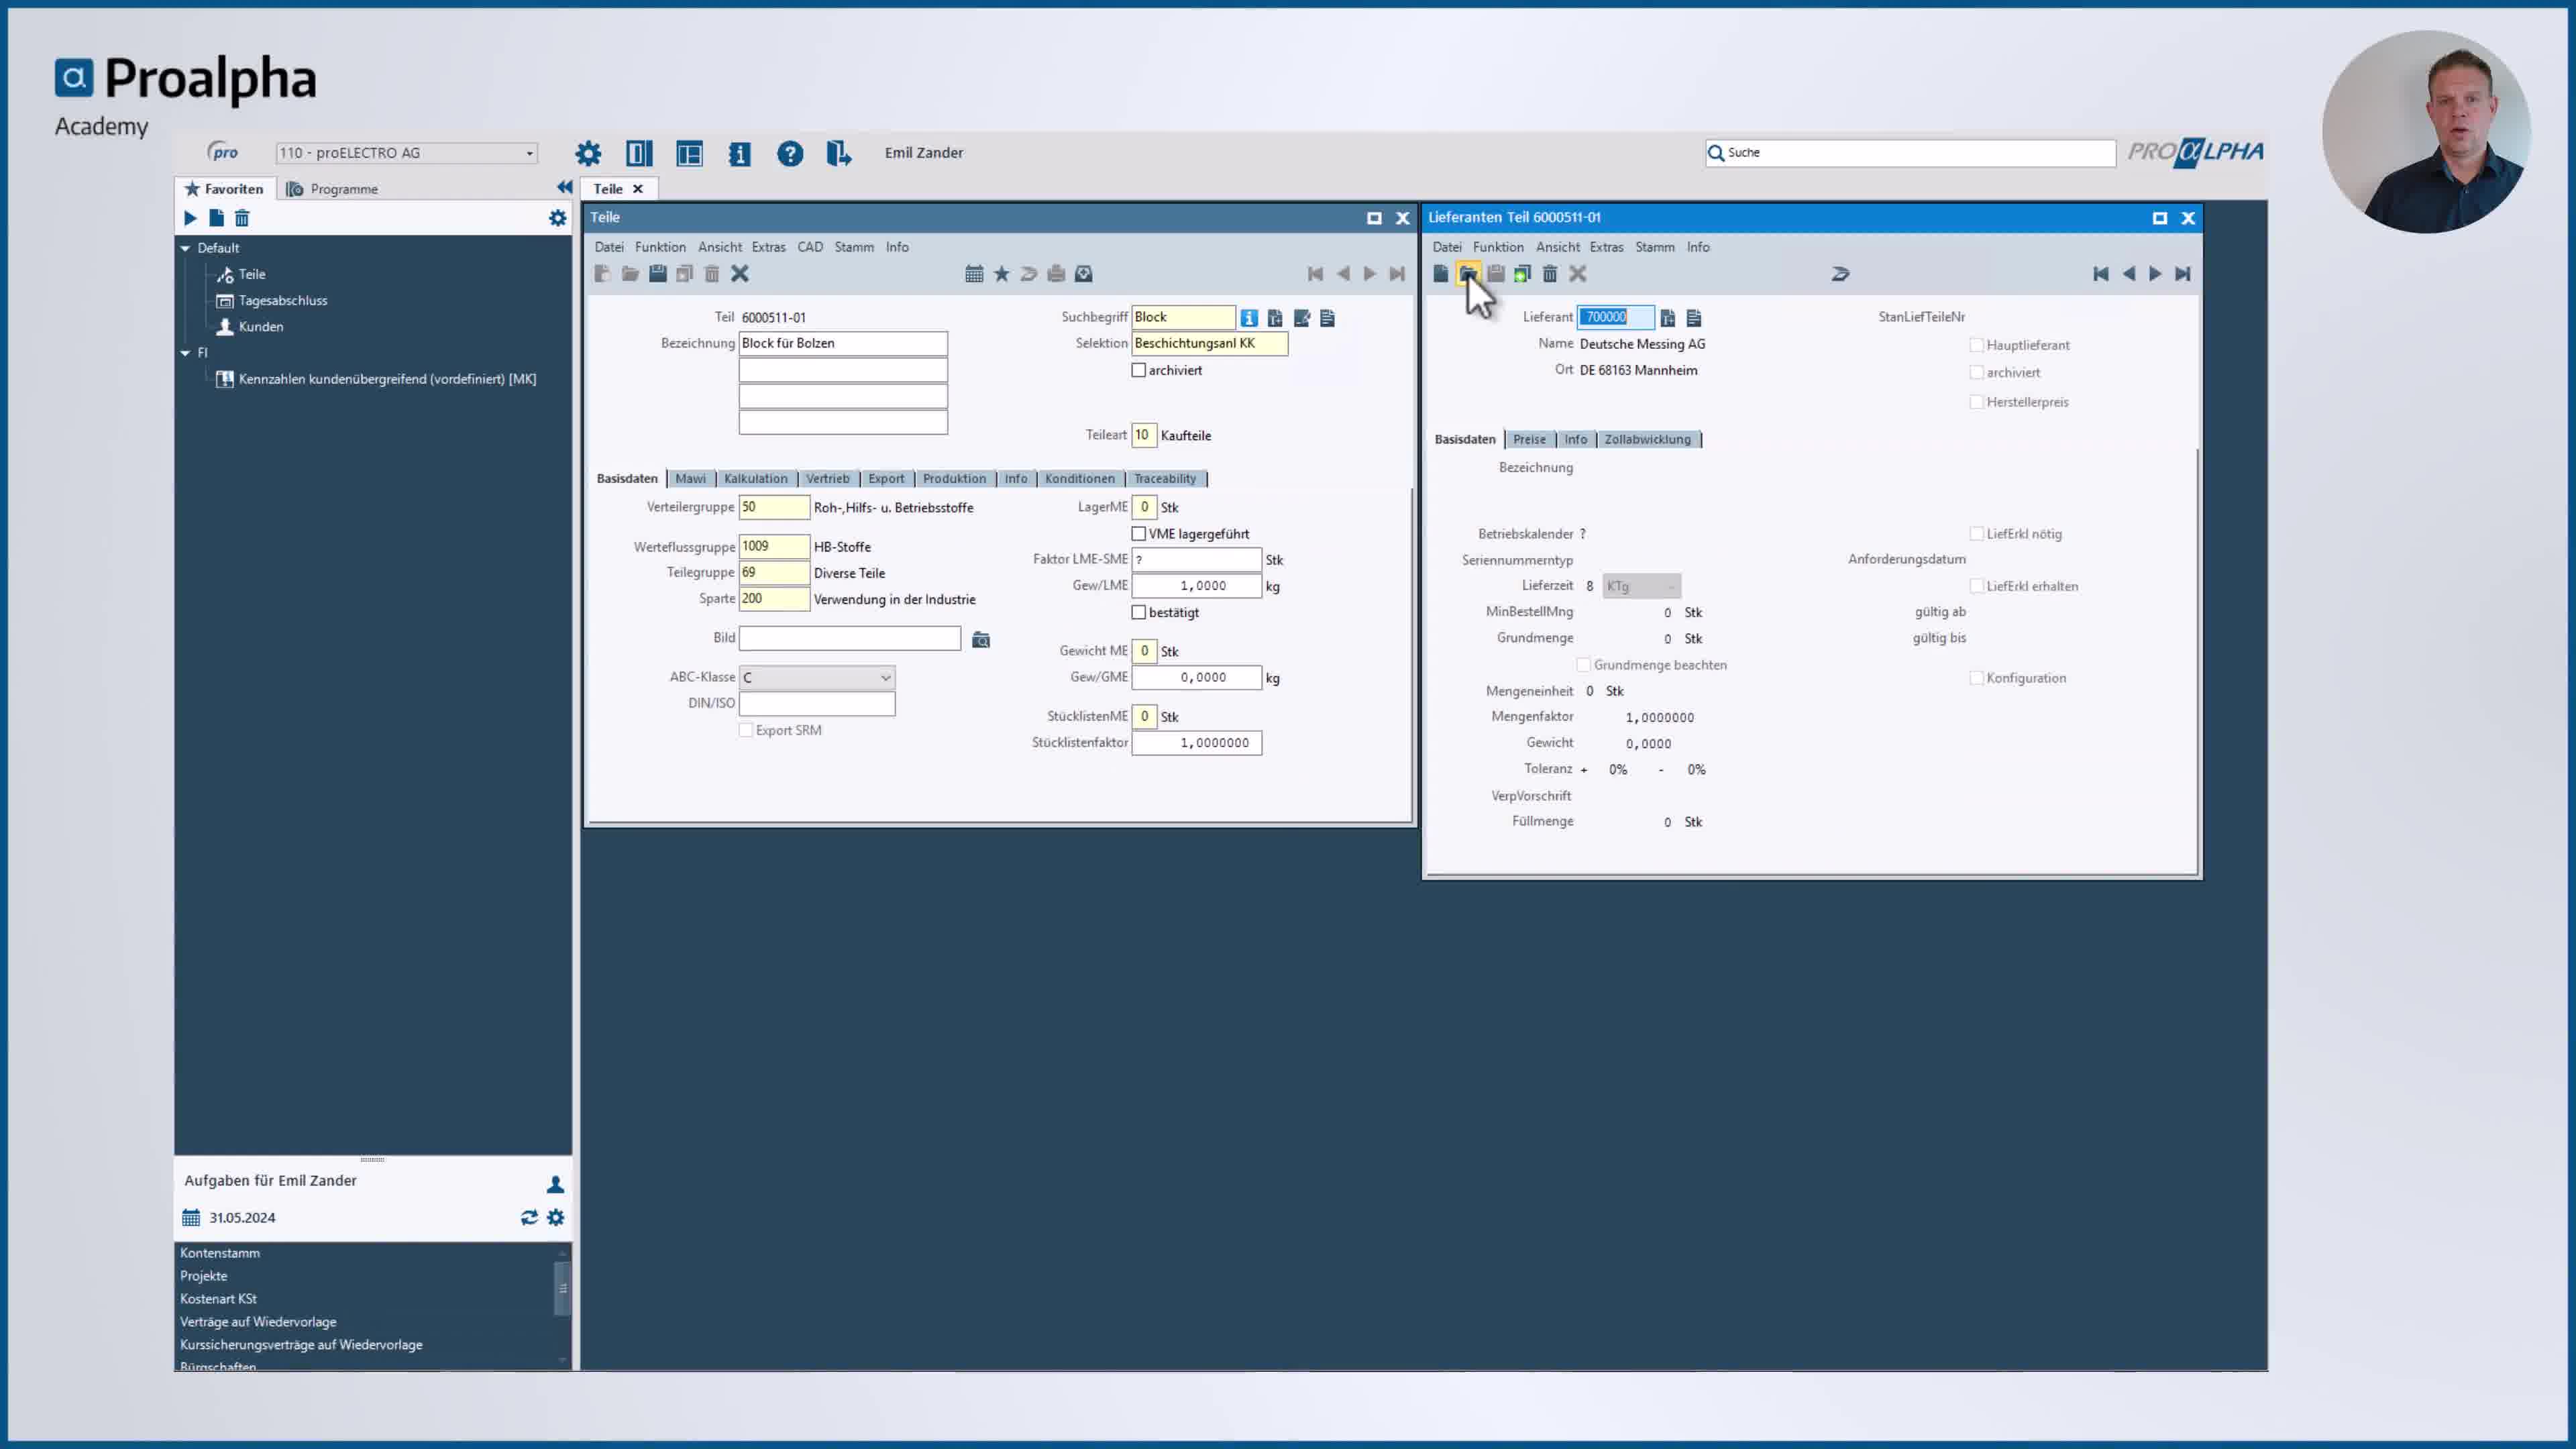Collapse the sidebar with the double arrow icon
2576x1449 pixels.
click(x=564, y=187)
